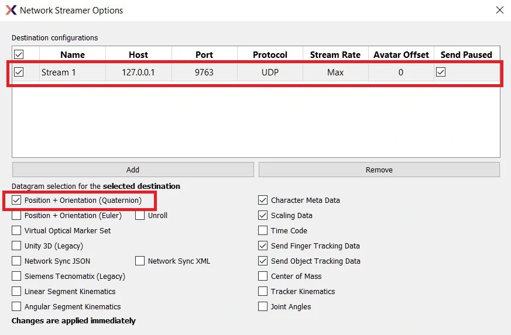Uncheck the Stream 1 enable checkbox

19,72
